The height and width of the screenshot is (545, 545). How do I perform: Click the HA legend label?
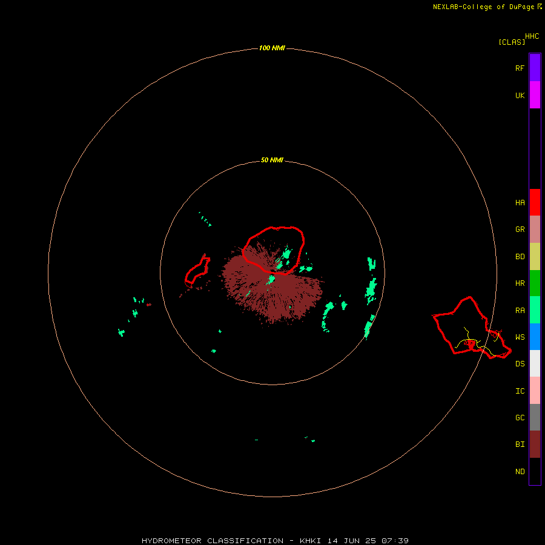520,203
